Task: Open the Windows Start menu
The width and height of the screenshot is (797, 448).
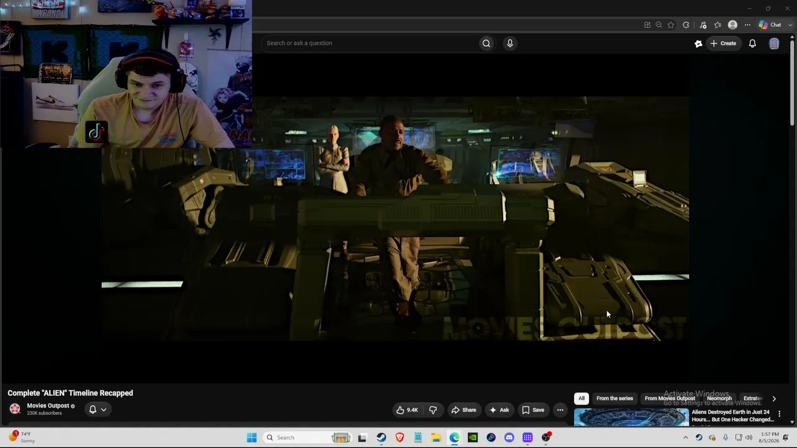Action: [x=252, y=437]
